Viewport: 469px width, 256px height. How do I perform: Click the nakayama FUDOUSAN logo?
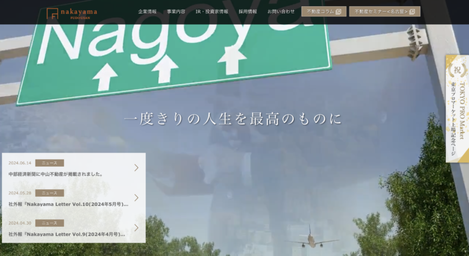tap(72, 13)
